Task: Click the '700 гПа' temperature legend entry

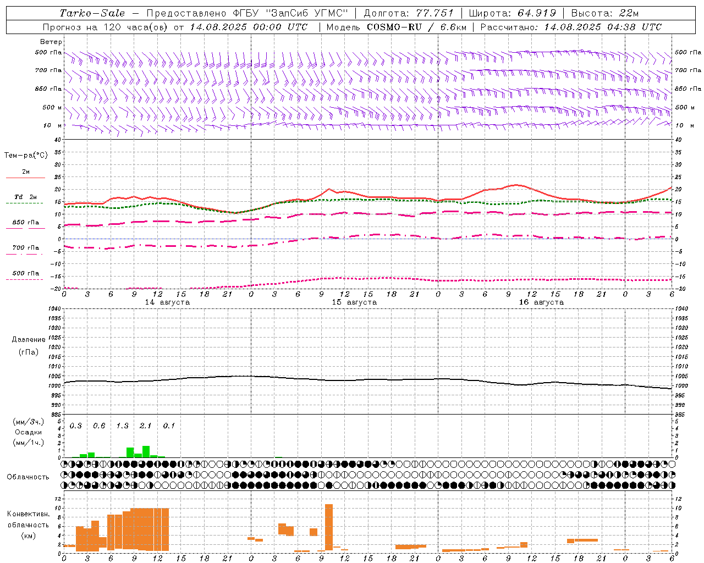Action: pos(26,247)
